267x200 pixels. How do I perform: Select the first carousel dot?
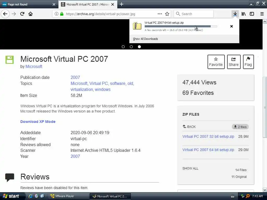123,47
